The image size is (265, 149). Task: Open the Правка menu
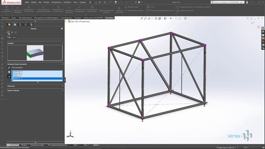[x=34, y=2]
